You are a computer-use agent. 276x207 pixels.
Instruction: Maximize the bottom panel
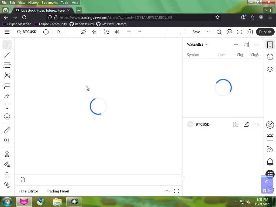click(x=177, y=191)
